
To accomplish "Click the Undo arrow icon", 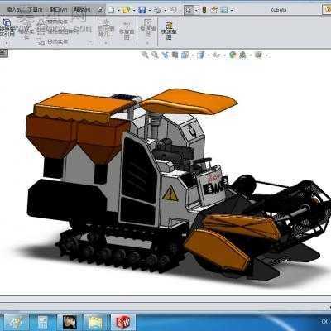I will [x=173, y=10].
